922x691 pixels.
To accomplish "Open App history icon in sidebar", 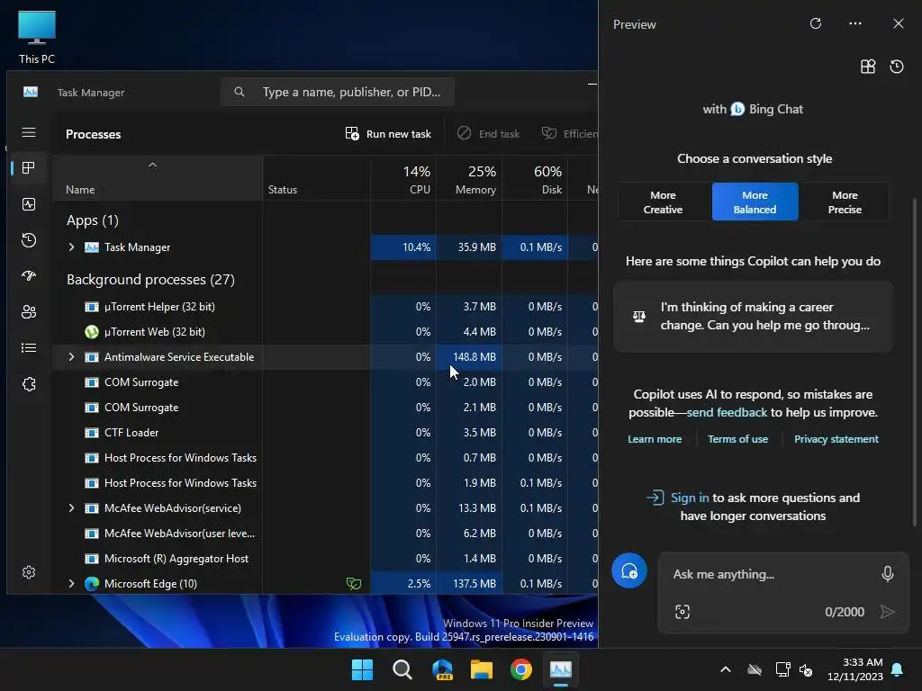I will [x=28, y=240].
